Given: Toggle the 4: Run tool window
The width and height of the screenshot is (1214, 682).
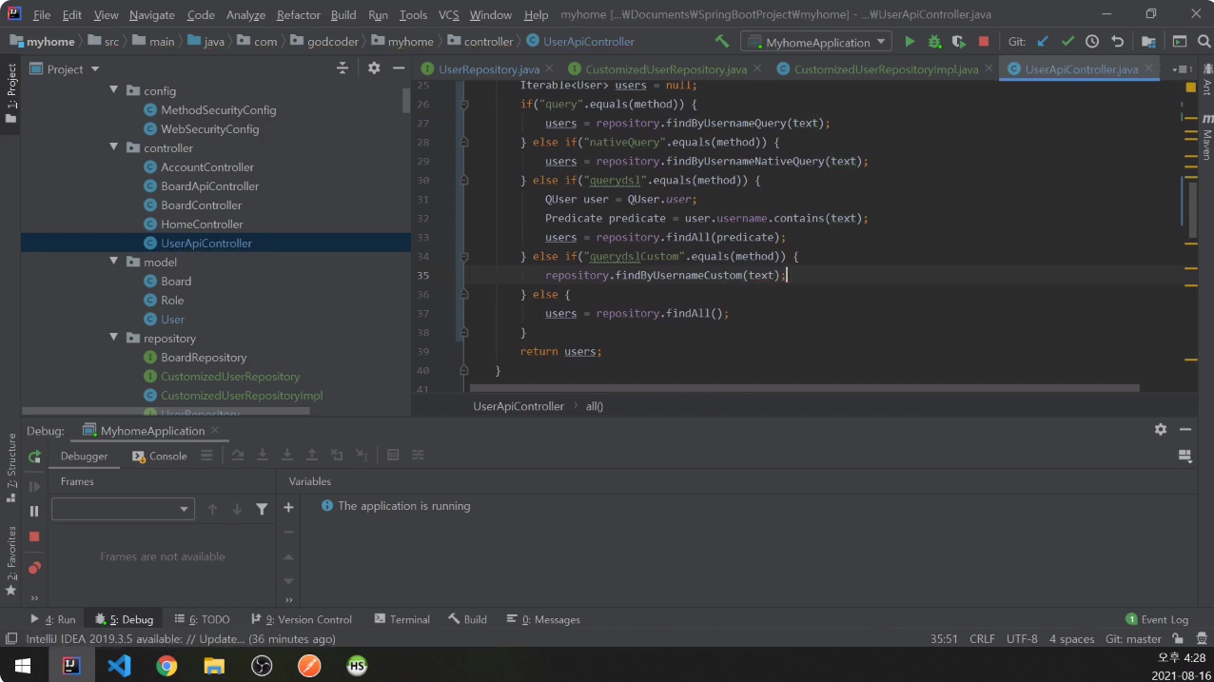Looking at the screenshot, I should pyautogui.click(x=53, y=619).
